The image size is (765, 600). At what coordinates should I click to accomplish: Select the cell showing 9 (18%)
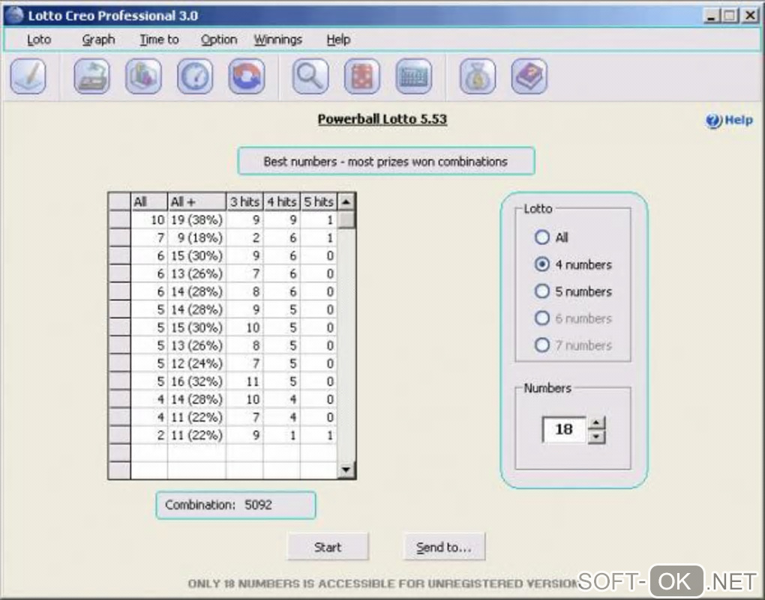pos(196,238)
